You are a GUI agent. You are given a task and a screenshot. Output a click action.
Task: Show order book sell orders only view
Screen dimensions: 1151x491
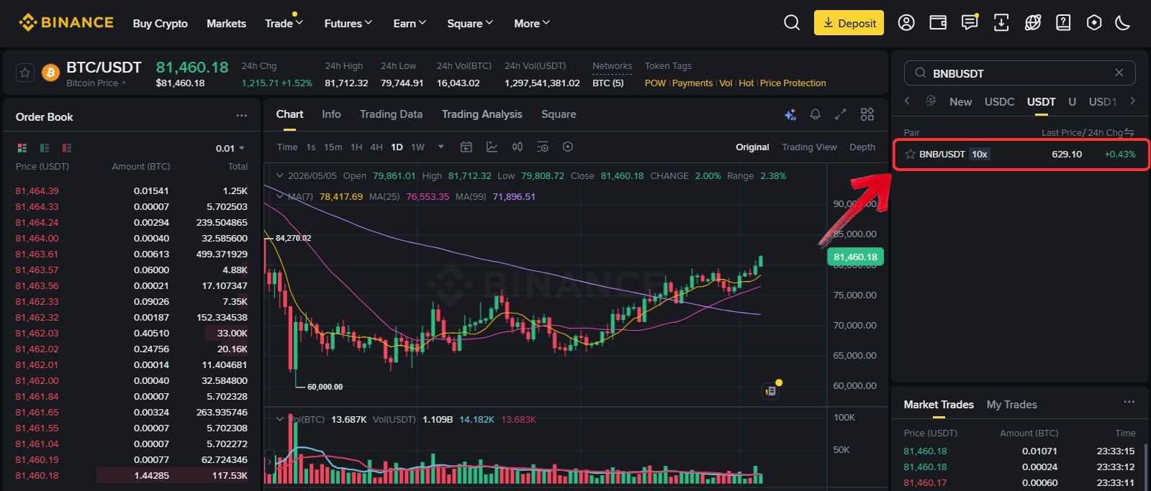67,148
